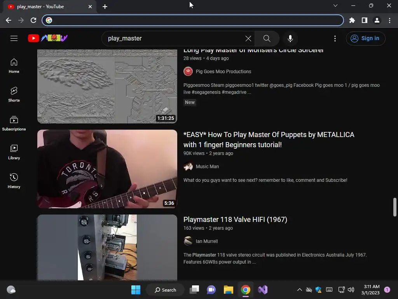398x299 pixels.
Task: Run search with the magnifier button
Action: [267, 39]
